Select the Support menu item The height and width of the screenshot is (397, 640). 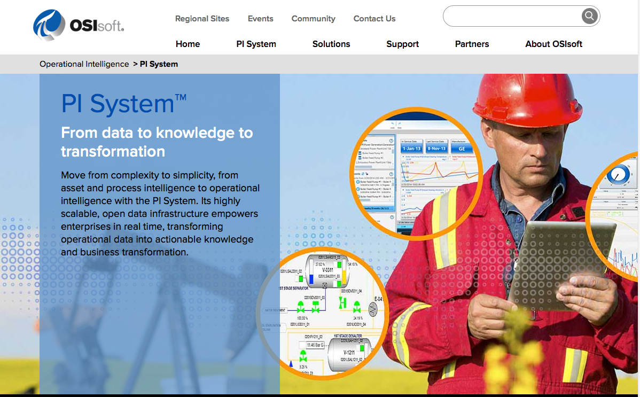(402, 44)
